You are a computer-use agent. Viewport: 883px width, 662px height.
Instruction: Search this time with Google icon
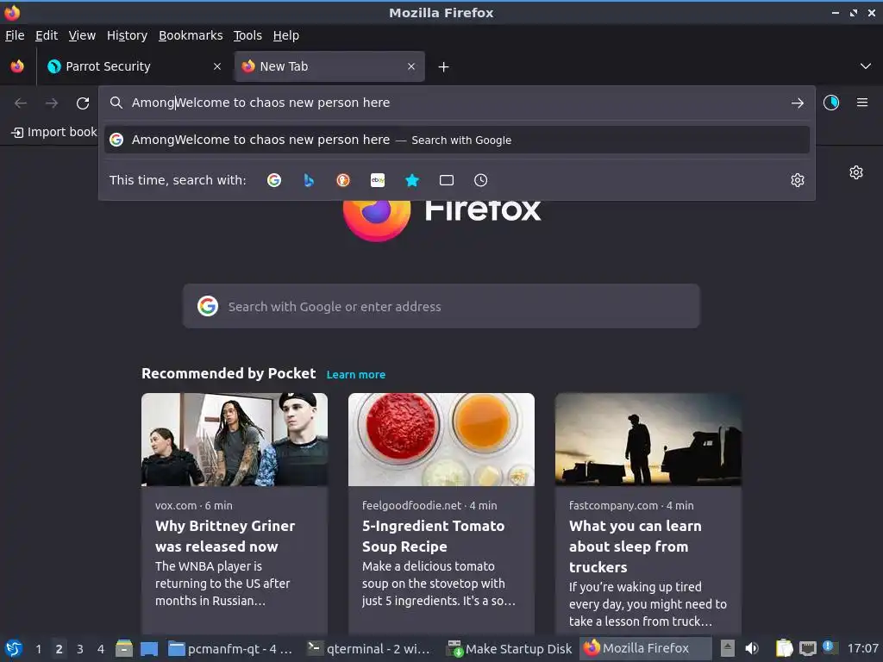click(274, 180)
